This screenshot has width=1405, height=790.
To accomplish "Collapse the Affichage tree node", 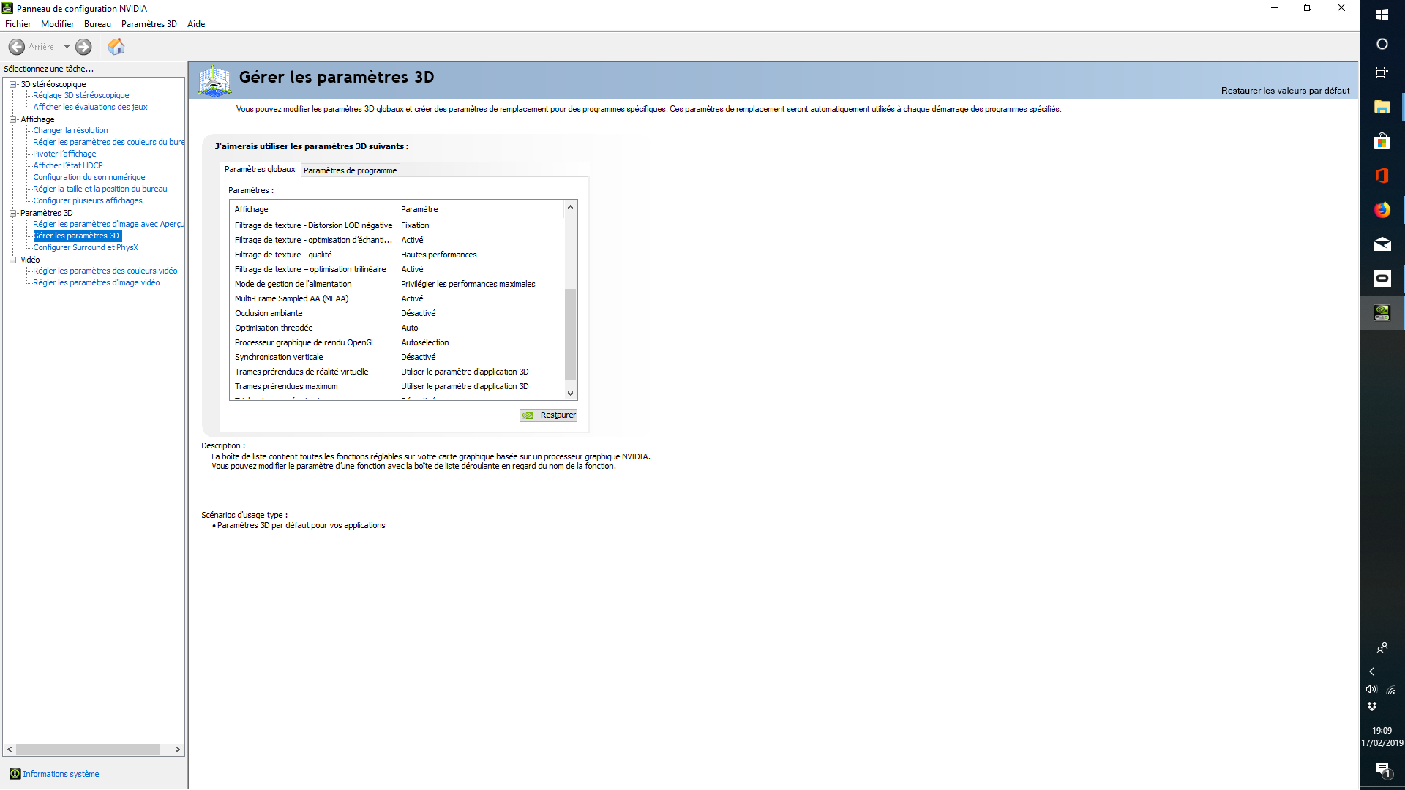I will pos(12,119).
